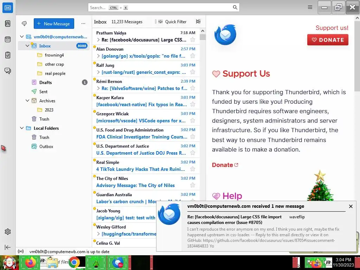Image resolution: width=360 pixels, height=270 pixels.
Task: Open the Outbox folder
Action: click(54, 147)
